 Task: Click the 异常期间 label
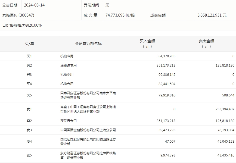91,5
